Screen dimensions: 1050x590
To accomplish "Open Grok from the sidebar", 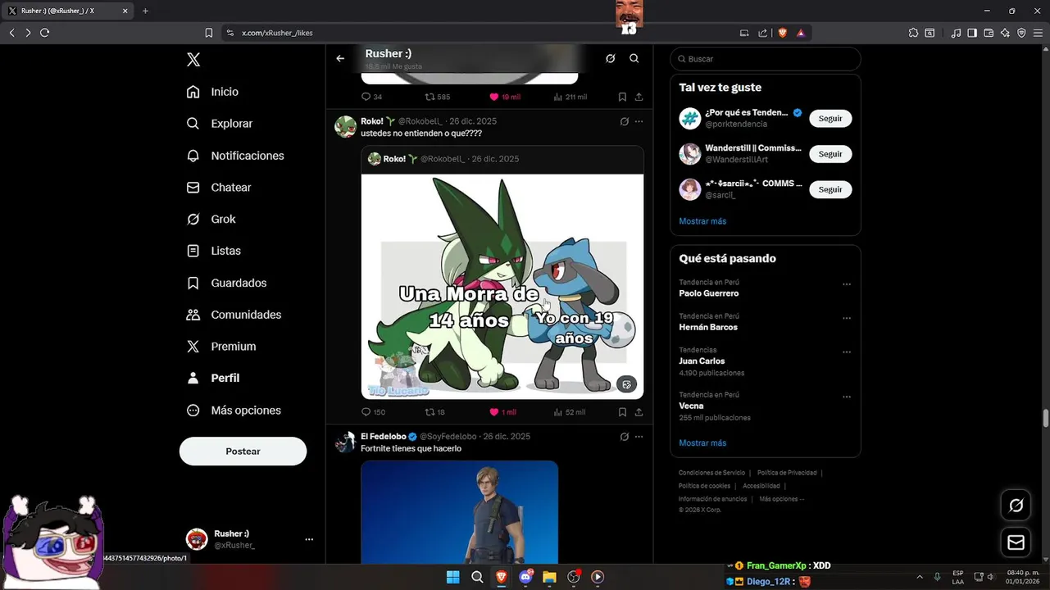I will (211, 219).
